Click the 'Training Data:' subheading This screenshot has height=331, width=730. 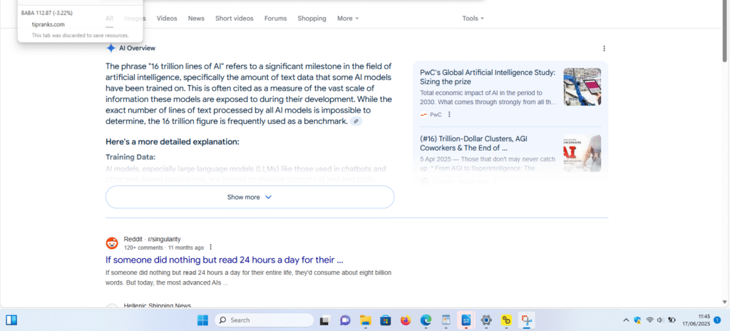[130, 157]
